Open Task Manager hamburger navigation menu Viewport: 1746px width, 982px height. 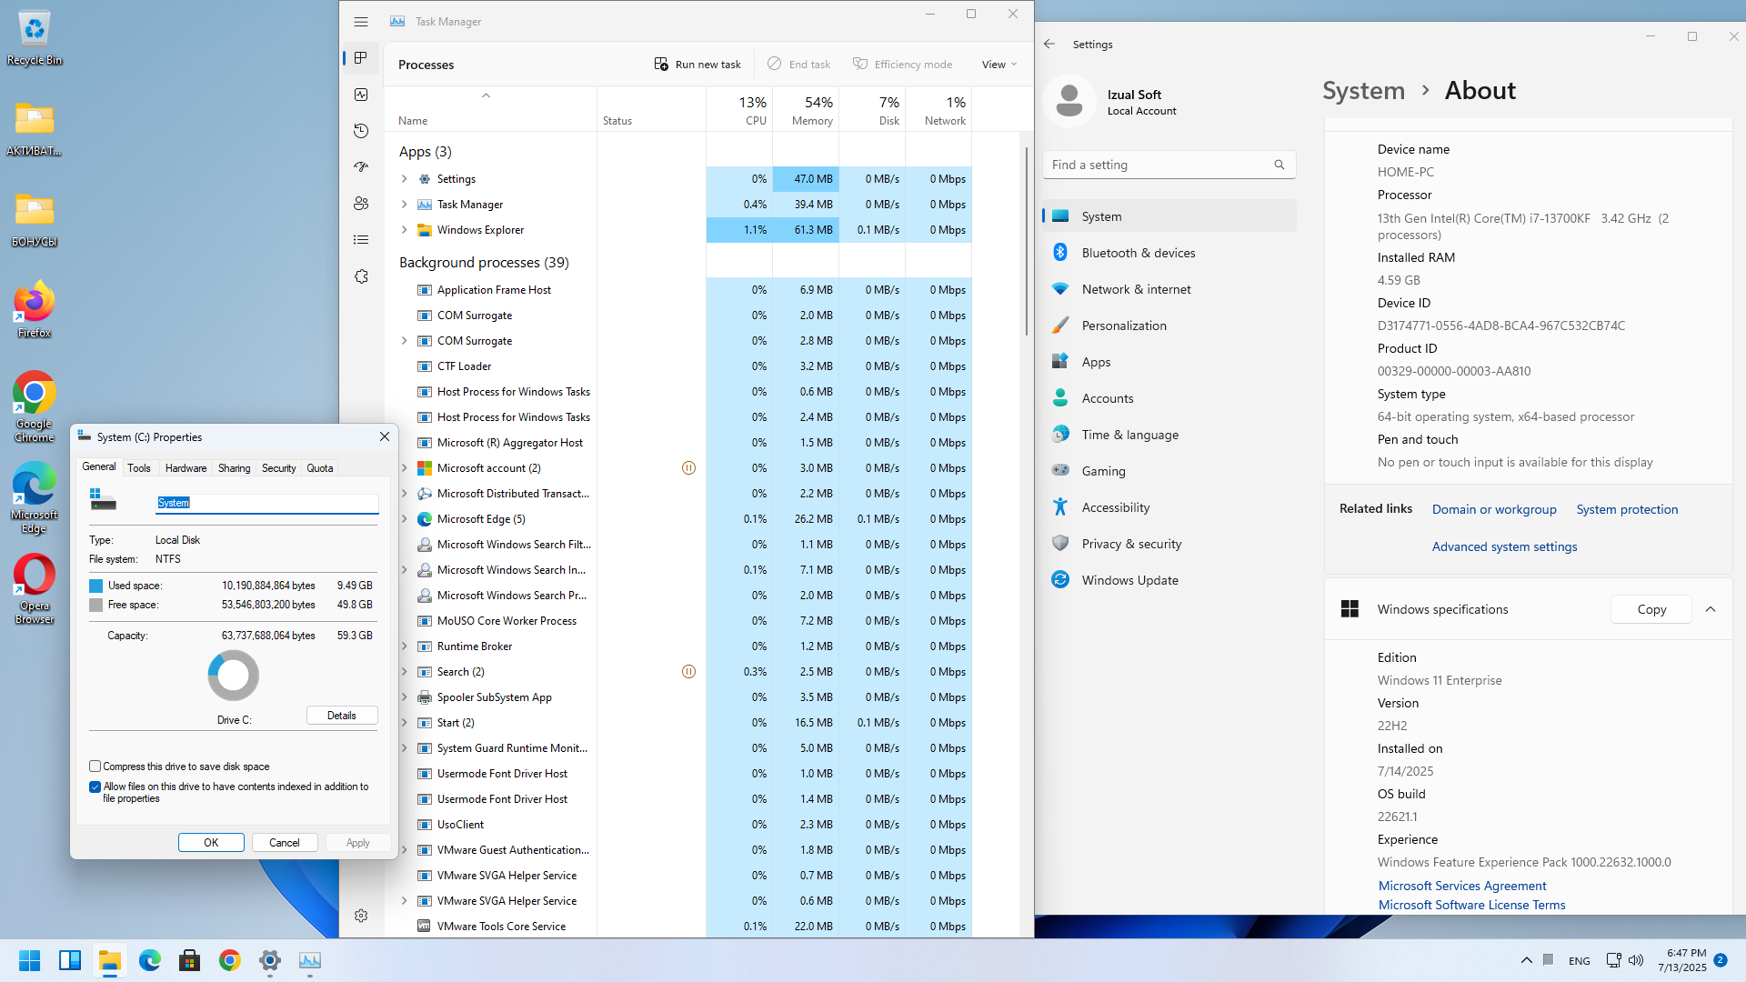pos(361,22)
